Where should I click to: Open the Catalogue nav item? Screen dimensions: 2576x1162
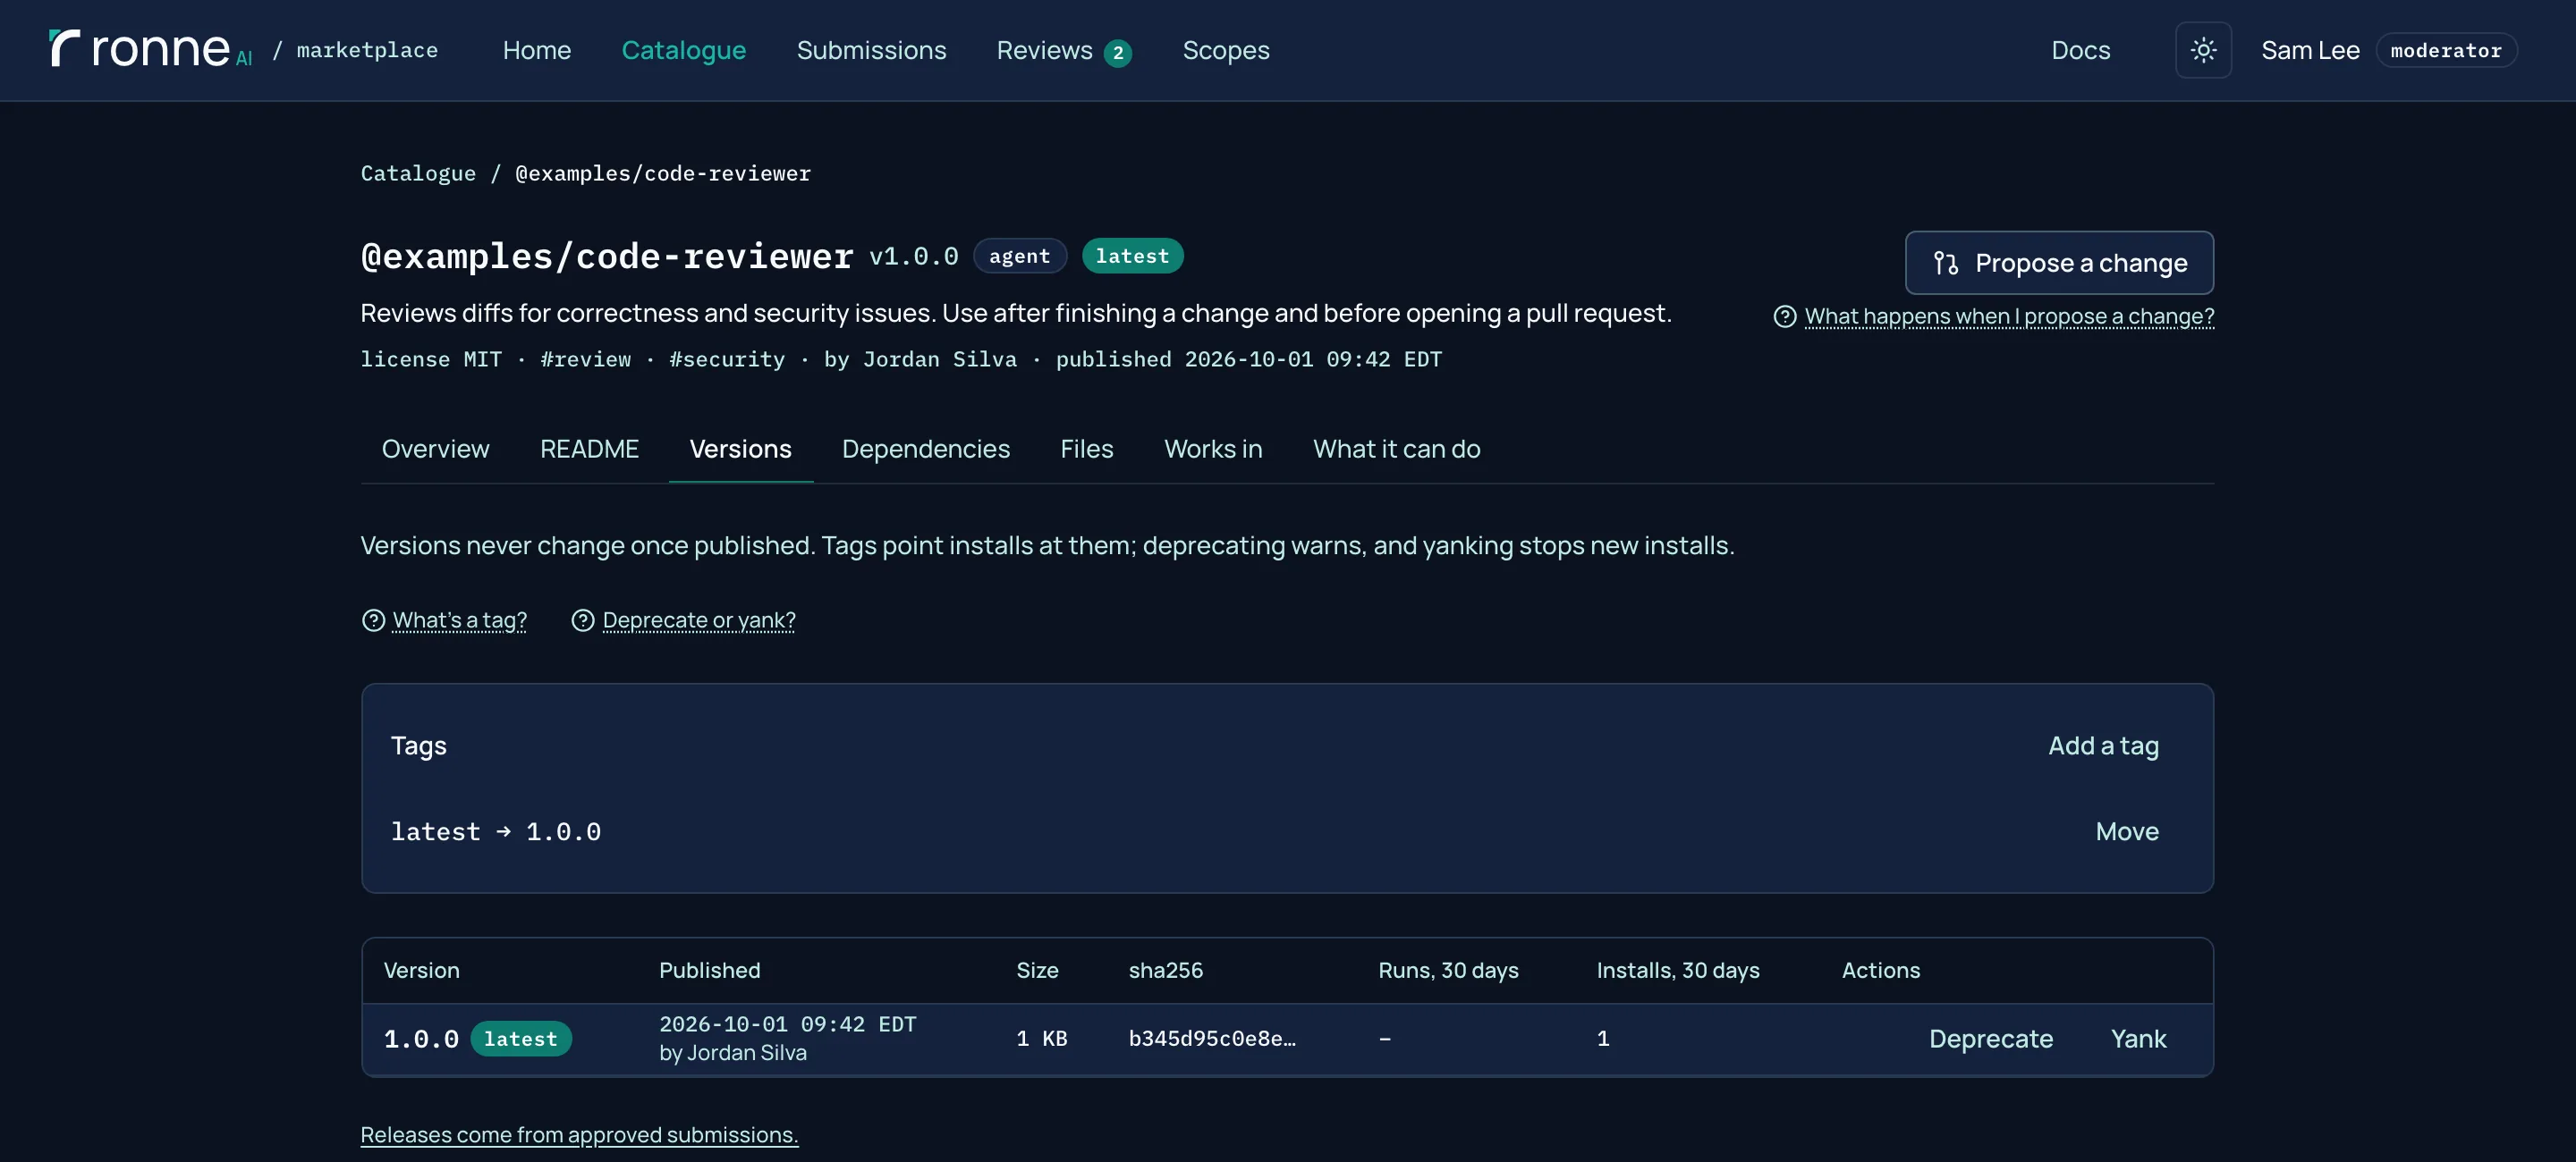(x=684, y=50)
